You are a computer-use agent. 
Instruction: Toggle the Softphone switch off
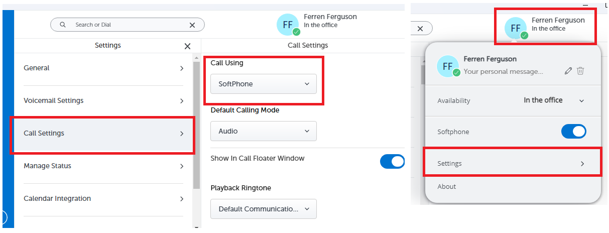click(x=573, y=132)
